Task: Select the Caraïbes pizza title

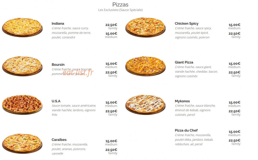Action: coord(59,140)
